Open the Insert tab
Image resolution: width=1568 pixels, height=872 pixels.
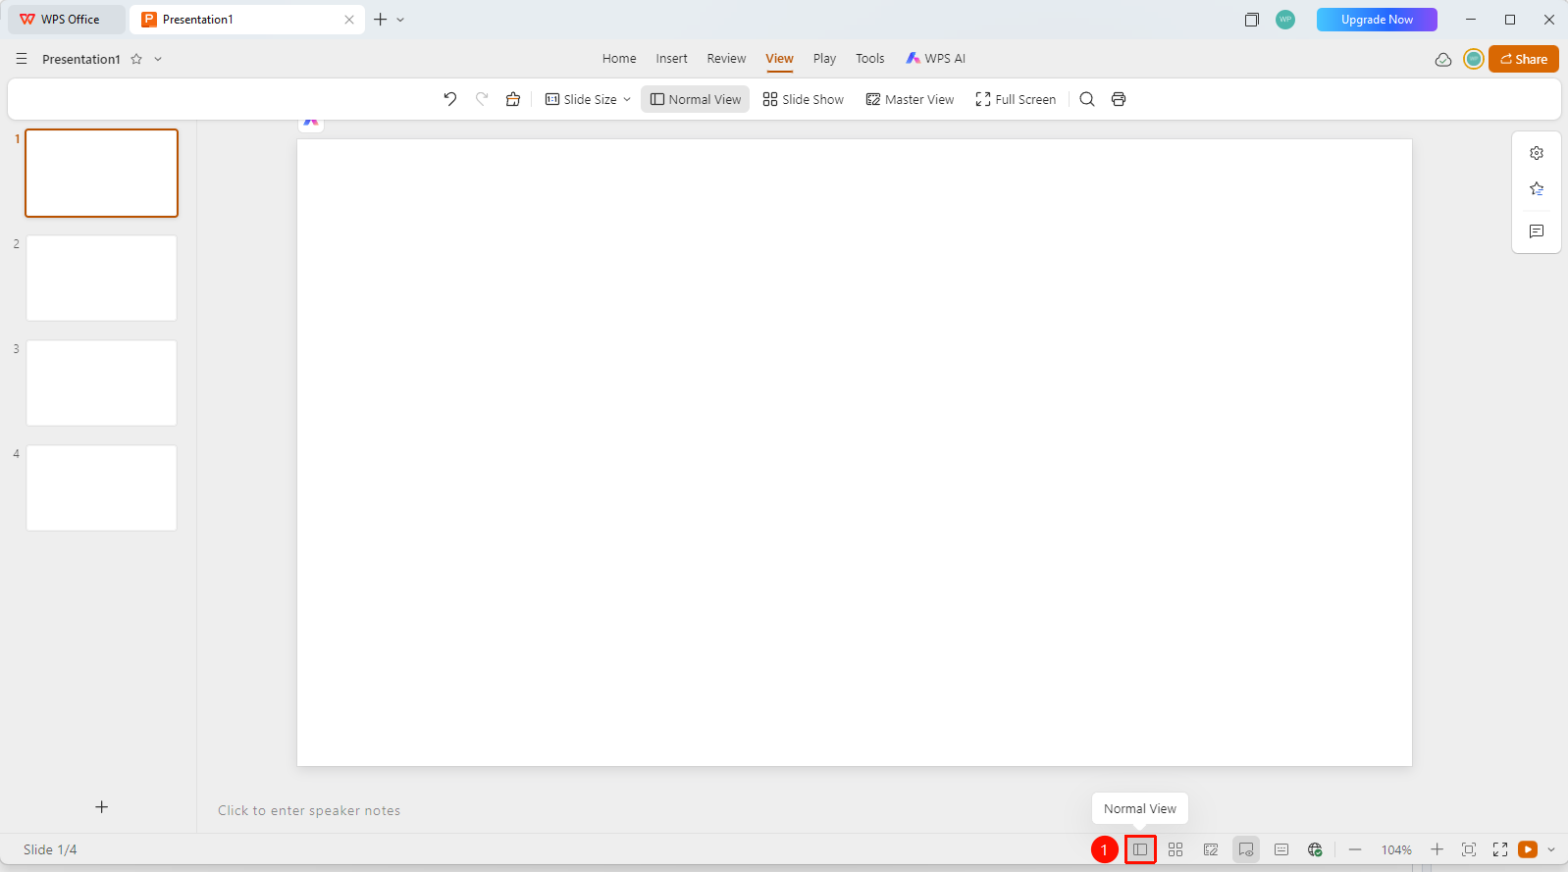click(x=671, y=59)
